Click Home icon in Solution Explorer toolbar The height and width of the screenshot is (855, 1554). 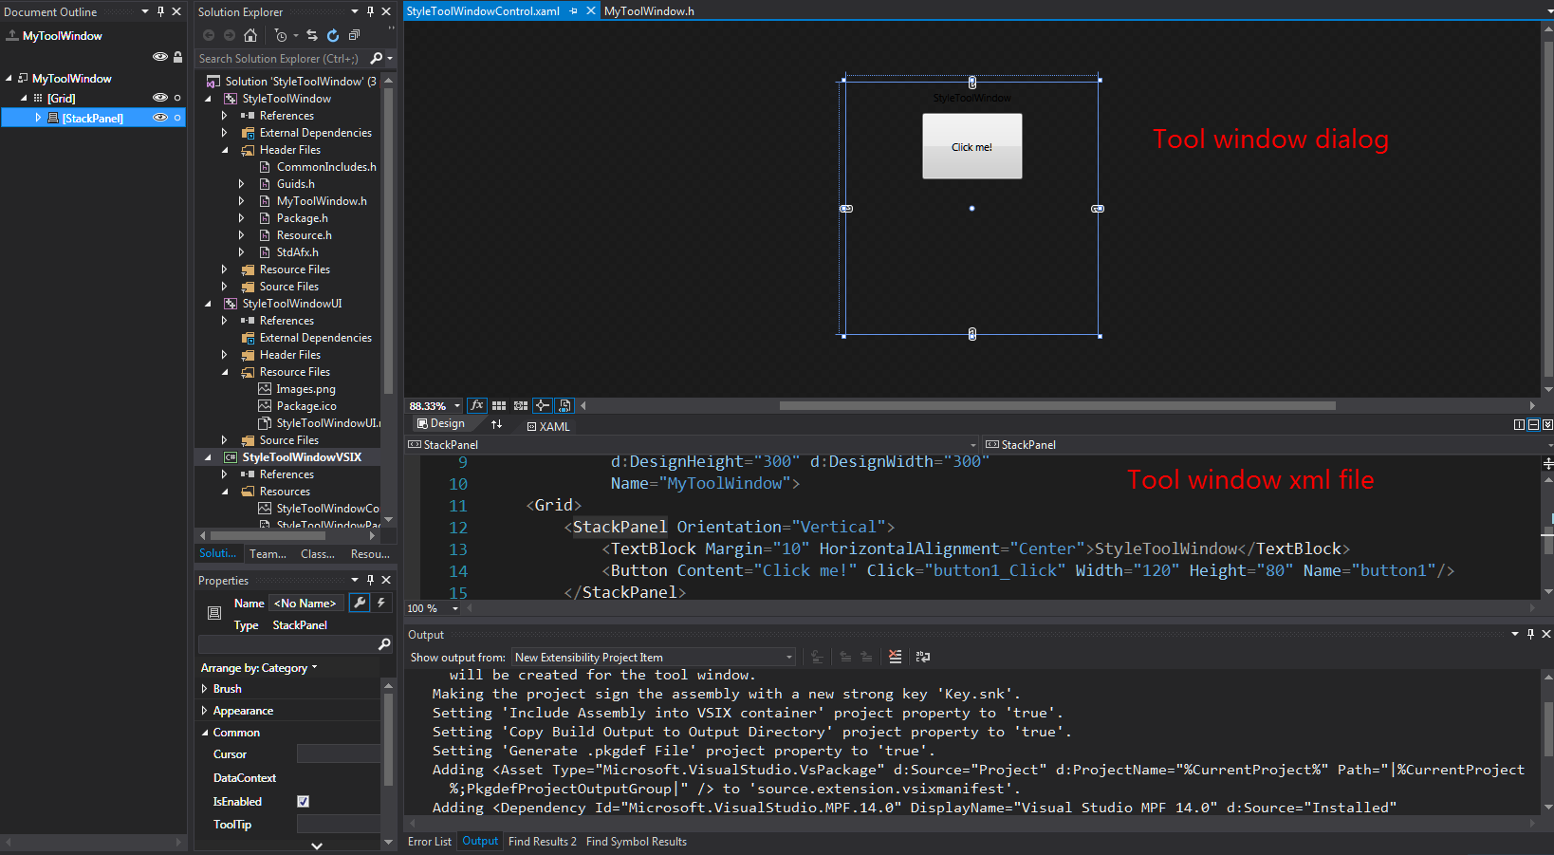click(250, 35)
